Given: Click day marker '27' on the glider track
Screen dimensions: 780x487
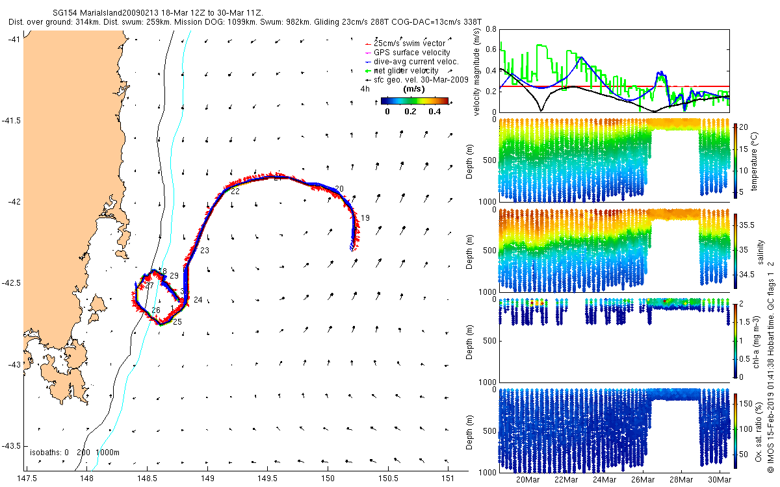Looking at the screenshot, I should coord(149,286).
